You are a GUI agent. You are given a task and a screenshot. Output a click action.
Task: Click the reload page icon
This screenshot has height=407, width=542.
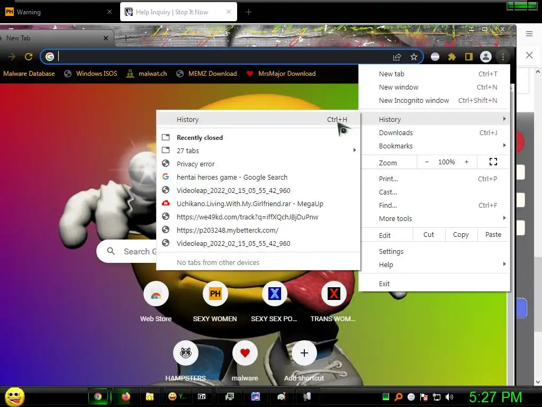pos(29,57)
